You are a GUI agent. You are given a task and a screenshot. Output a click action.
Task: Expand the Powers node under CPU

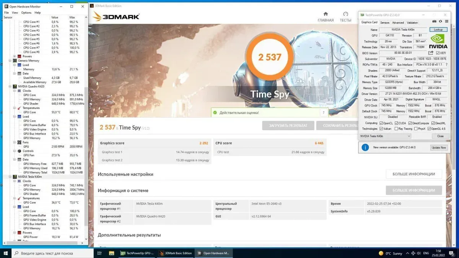coord(15,57)
